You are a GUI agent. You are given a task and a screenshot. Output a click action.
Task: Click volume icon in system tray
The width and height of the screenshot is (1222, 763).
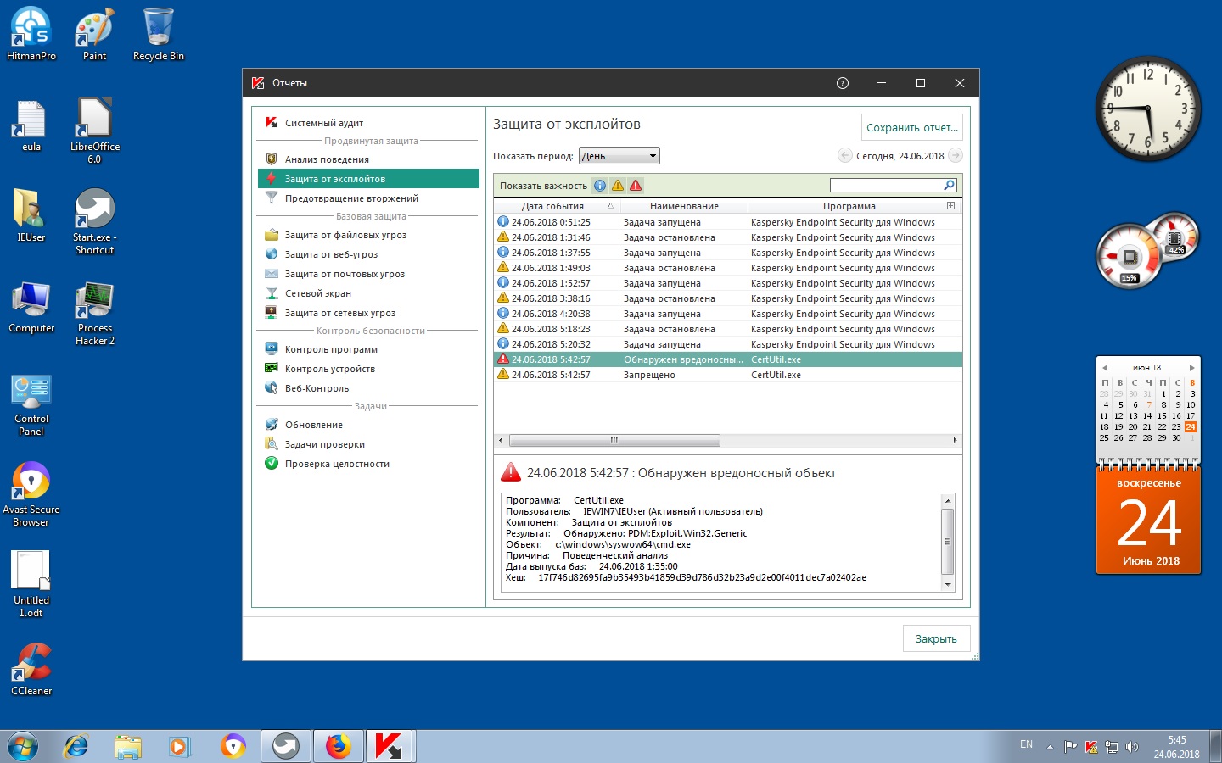point(1131,747)
